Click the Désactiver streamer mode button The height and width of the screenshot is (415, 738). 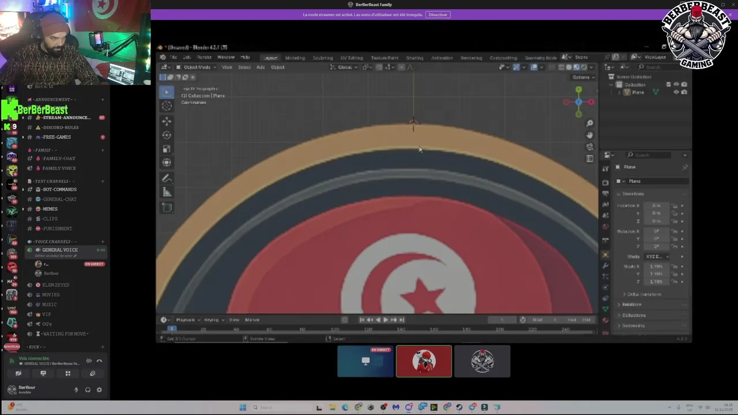point(438,14)
